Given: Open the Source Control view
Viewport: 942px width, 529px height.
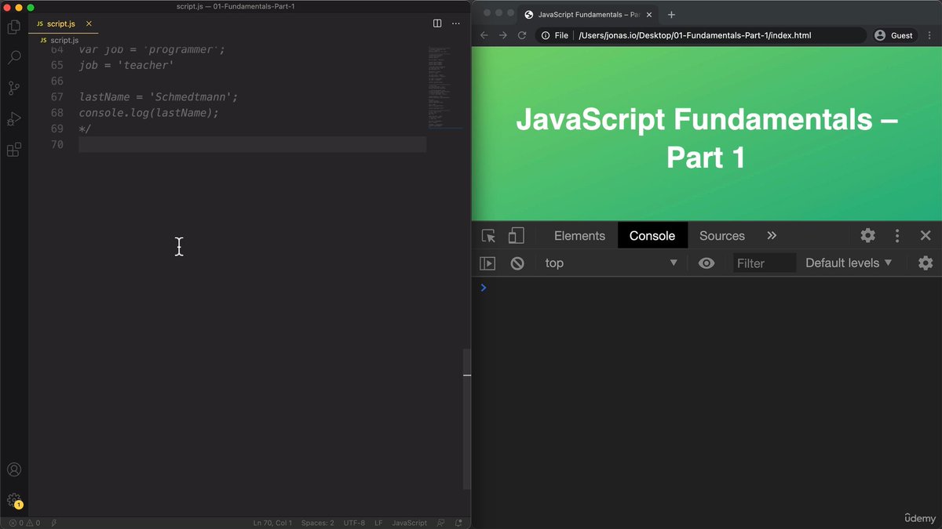Looking at the screenshot, I should point(14,88).
